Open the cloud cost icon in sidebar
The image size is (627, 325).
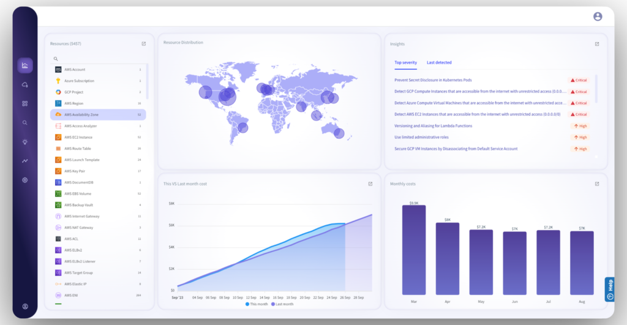24,84
